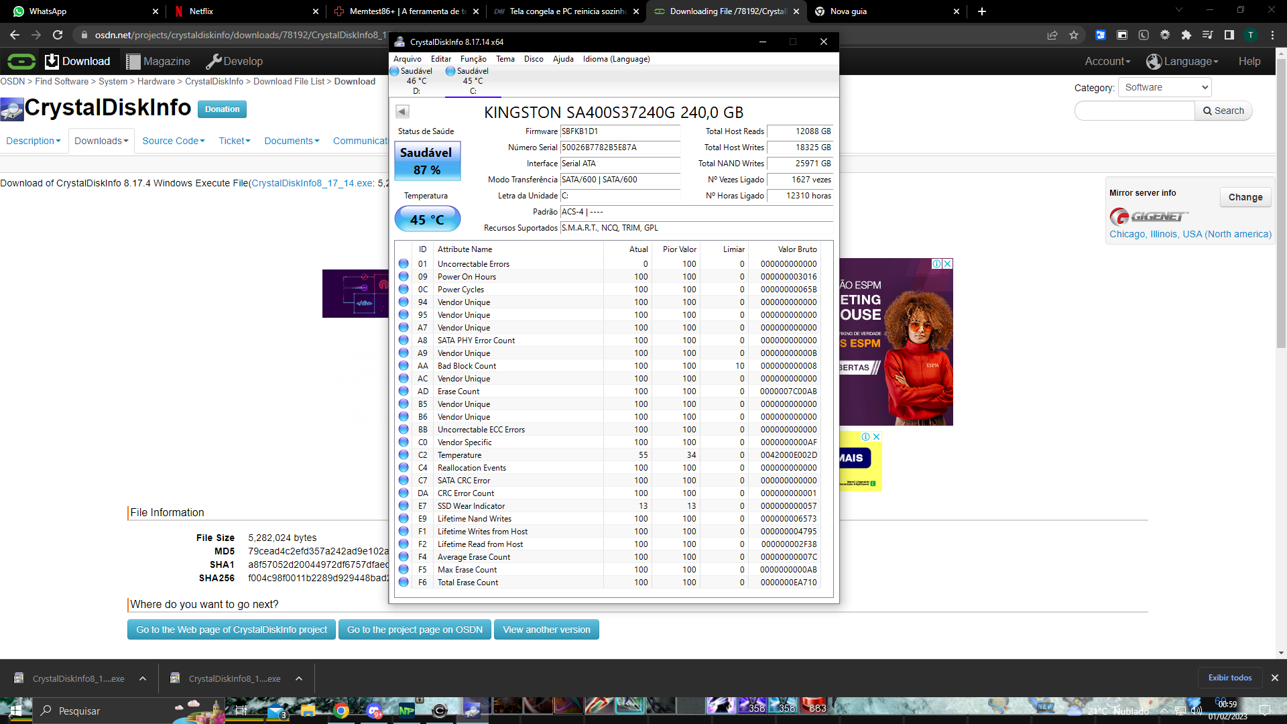This screenshot has height=724, width=1287.
Task: Click the gear extension icon in Chrome toolbar
Action: (1165, 35)
